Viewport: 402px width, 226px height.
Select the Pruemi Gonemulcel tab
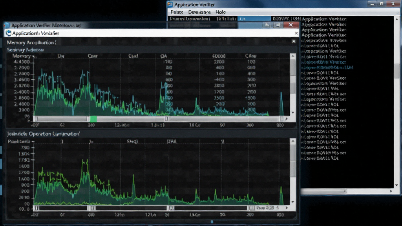coord(190,19)
